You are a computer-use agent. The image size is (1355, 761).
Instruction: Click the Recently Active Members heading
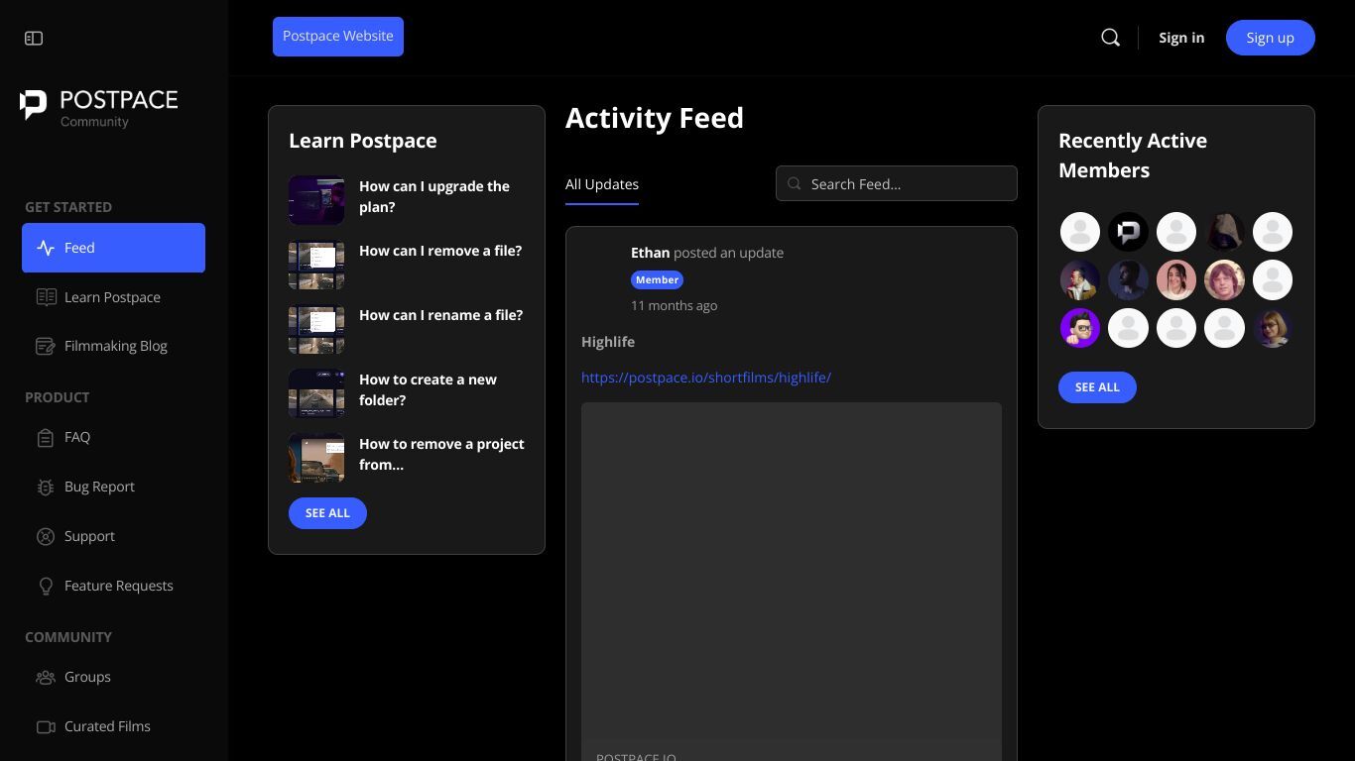(x=1133, y=156)
